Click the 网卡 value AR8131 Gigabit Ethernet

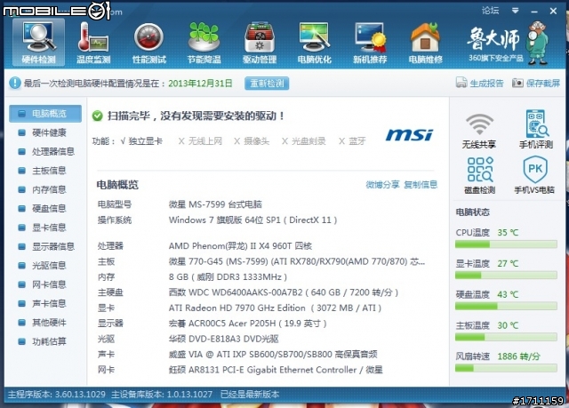pyautogui.click(x=276, y=370)
